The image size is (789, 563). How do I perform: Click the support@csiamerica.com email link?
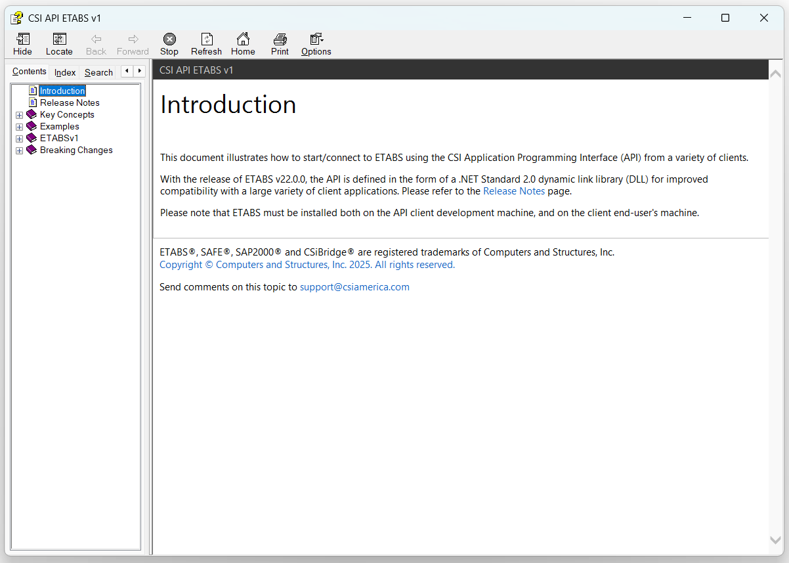pos(354,287)
